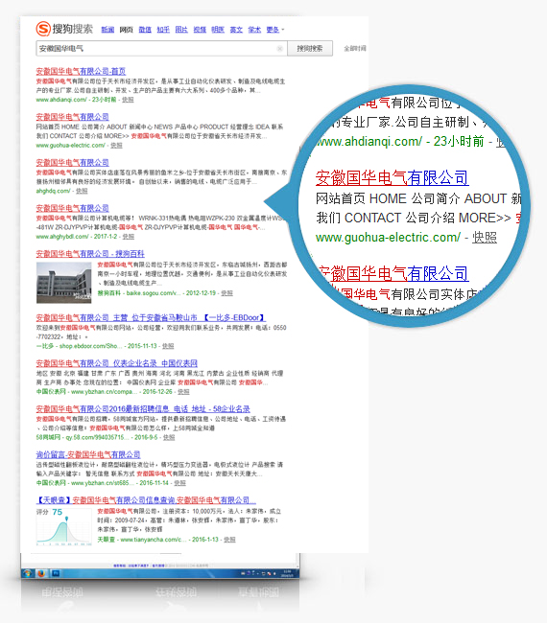This screenshot has height=623, width=547.
Task: Open the 全部时间 time filter
Action: [x=355, y=49]
